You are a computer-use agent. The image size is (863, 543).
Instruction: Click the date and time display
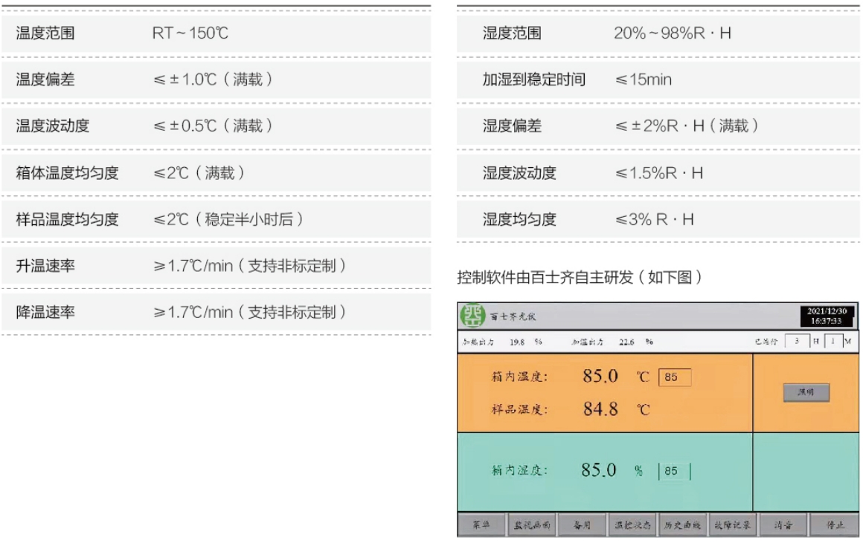[x=826, y=316]
